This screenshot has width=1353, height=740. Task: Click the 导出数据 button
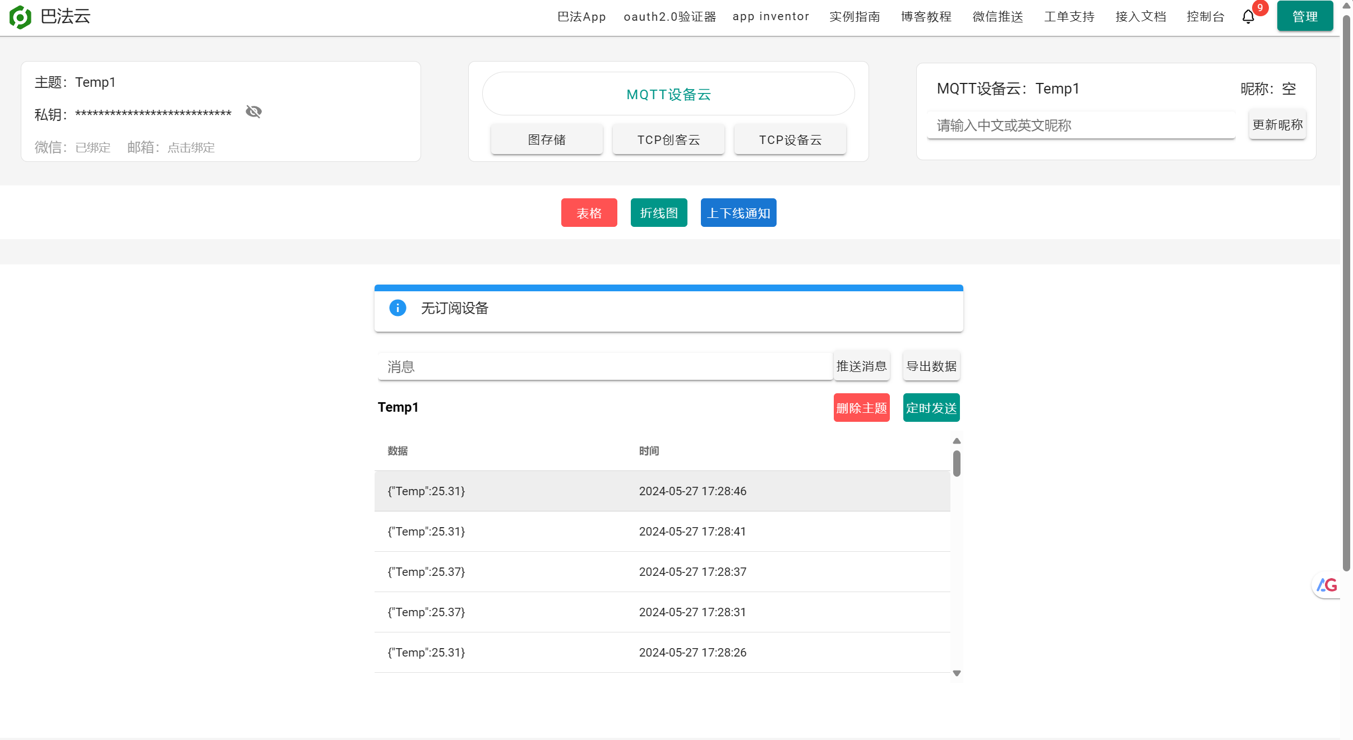coord(931,366)
